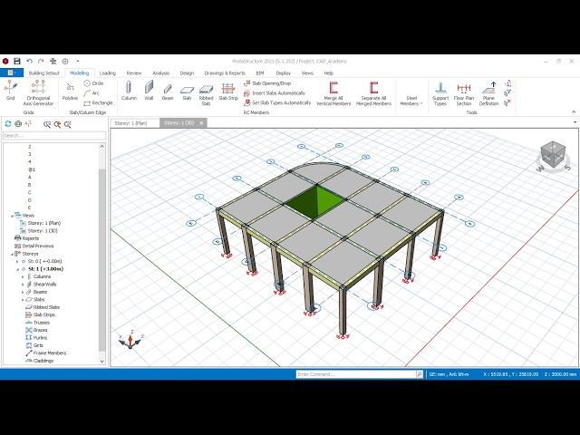Open Floor Plan Section tool
This screenshot has height=435, width=580.
464,94
